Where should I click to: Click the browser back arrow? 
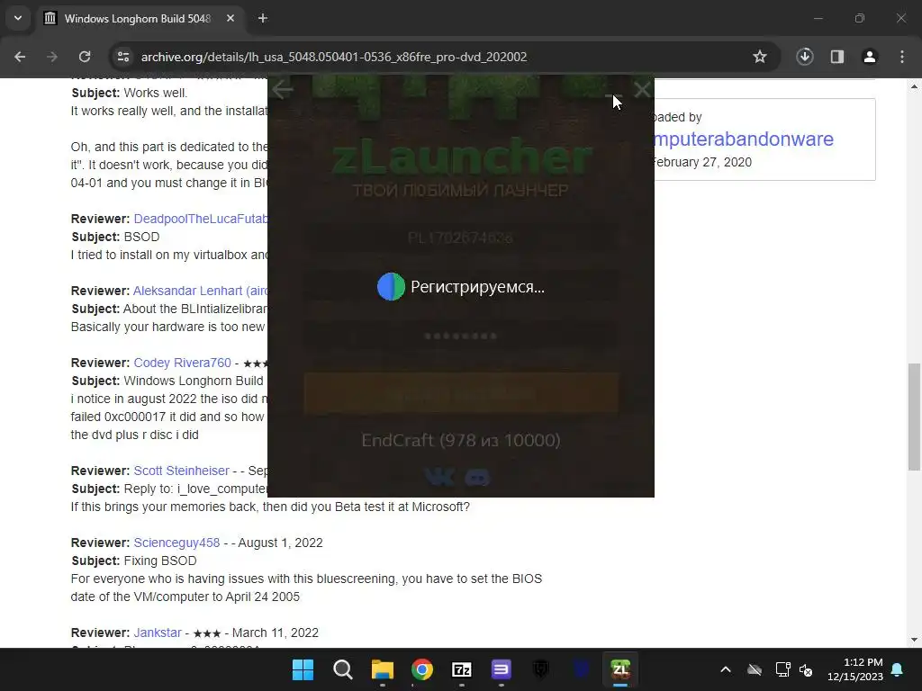[x=20, y=57]
